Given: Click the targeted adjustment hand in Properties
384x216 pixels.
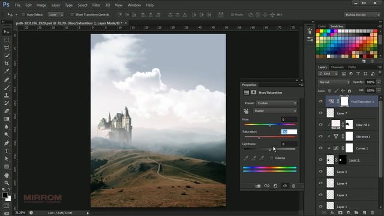Looking at the screenshot, I should pos(246,111).
